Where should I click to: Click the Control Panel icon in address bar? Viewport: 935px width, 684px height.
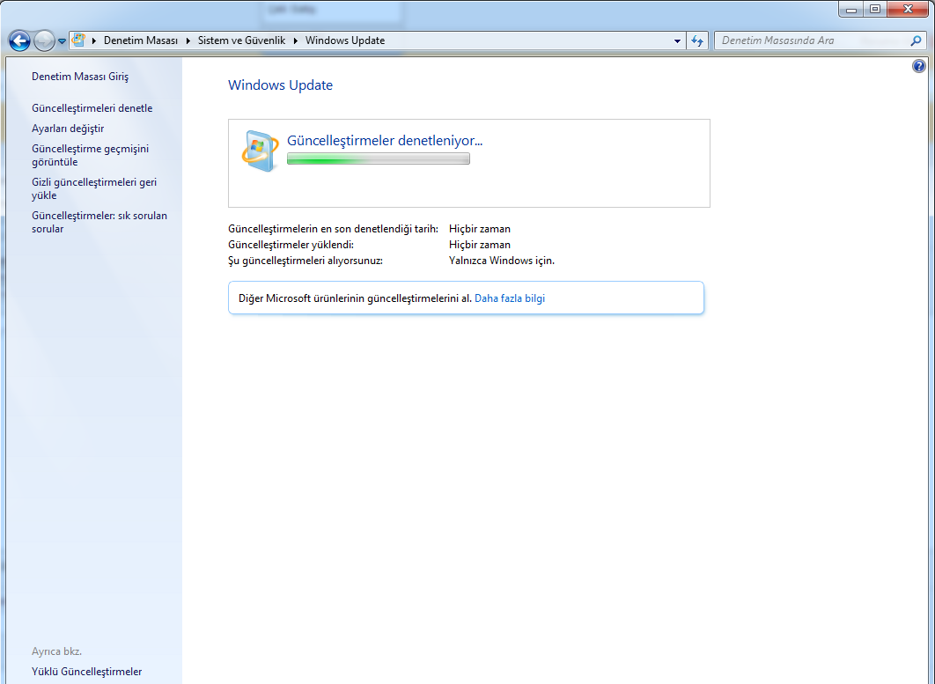coord(78,40)
